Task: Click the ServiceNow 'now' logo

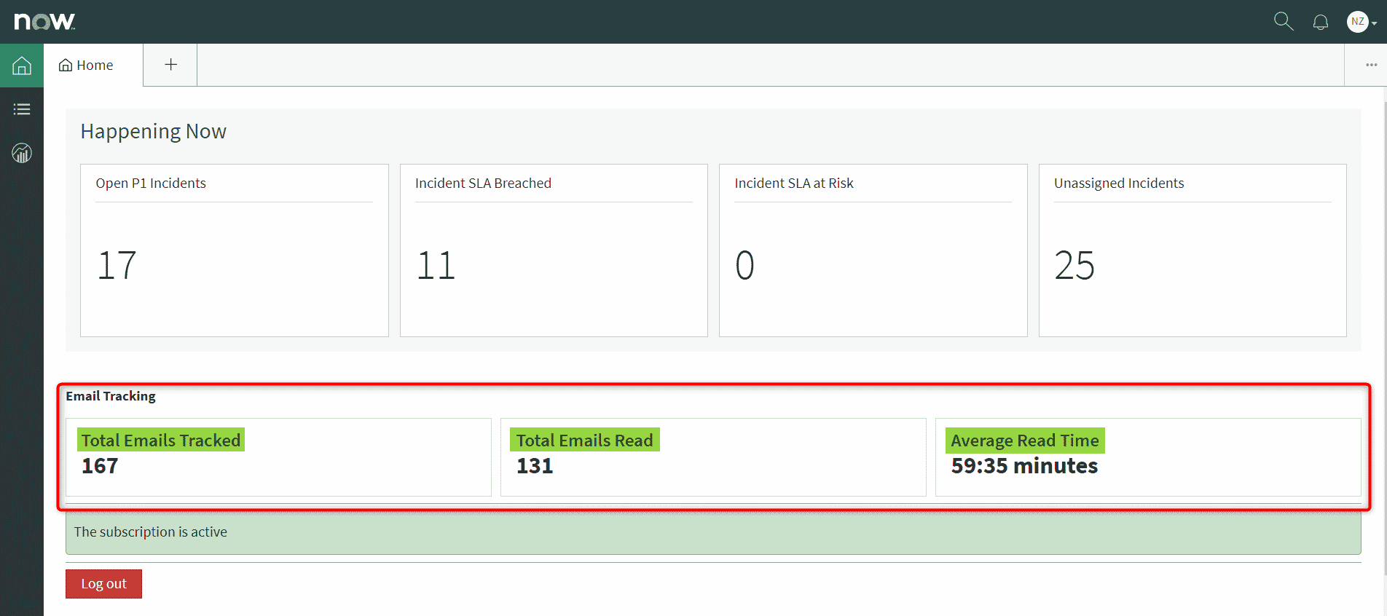Action: pos(44,22)
